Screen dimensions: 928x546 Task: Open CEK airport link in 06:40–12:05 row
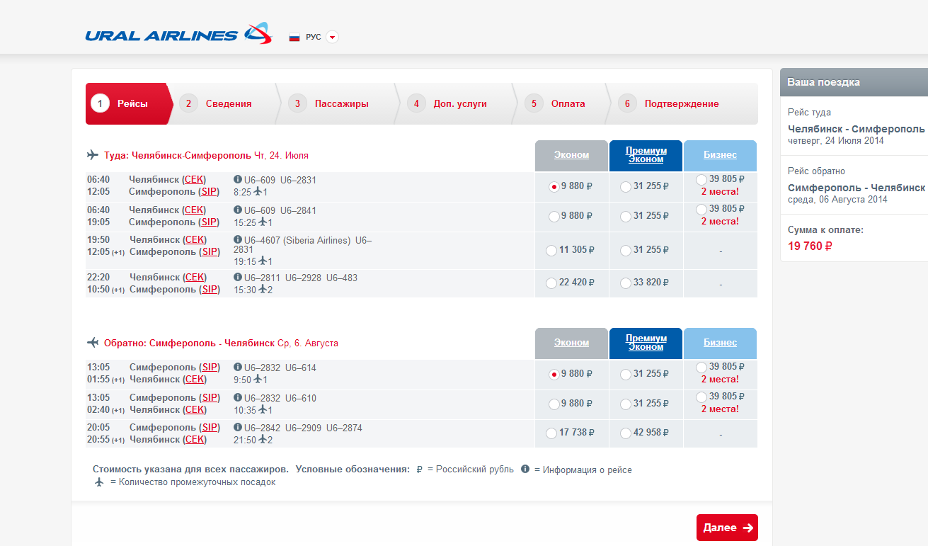[x=195, y=180]
